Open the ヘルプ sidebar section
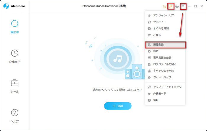The image size is (207, 131). pos(15,116)
